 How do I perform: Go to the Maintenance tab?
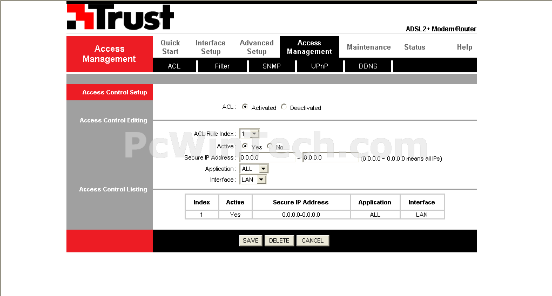point(368,47)
